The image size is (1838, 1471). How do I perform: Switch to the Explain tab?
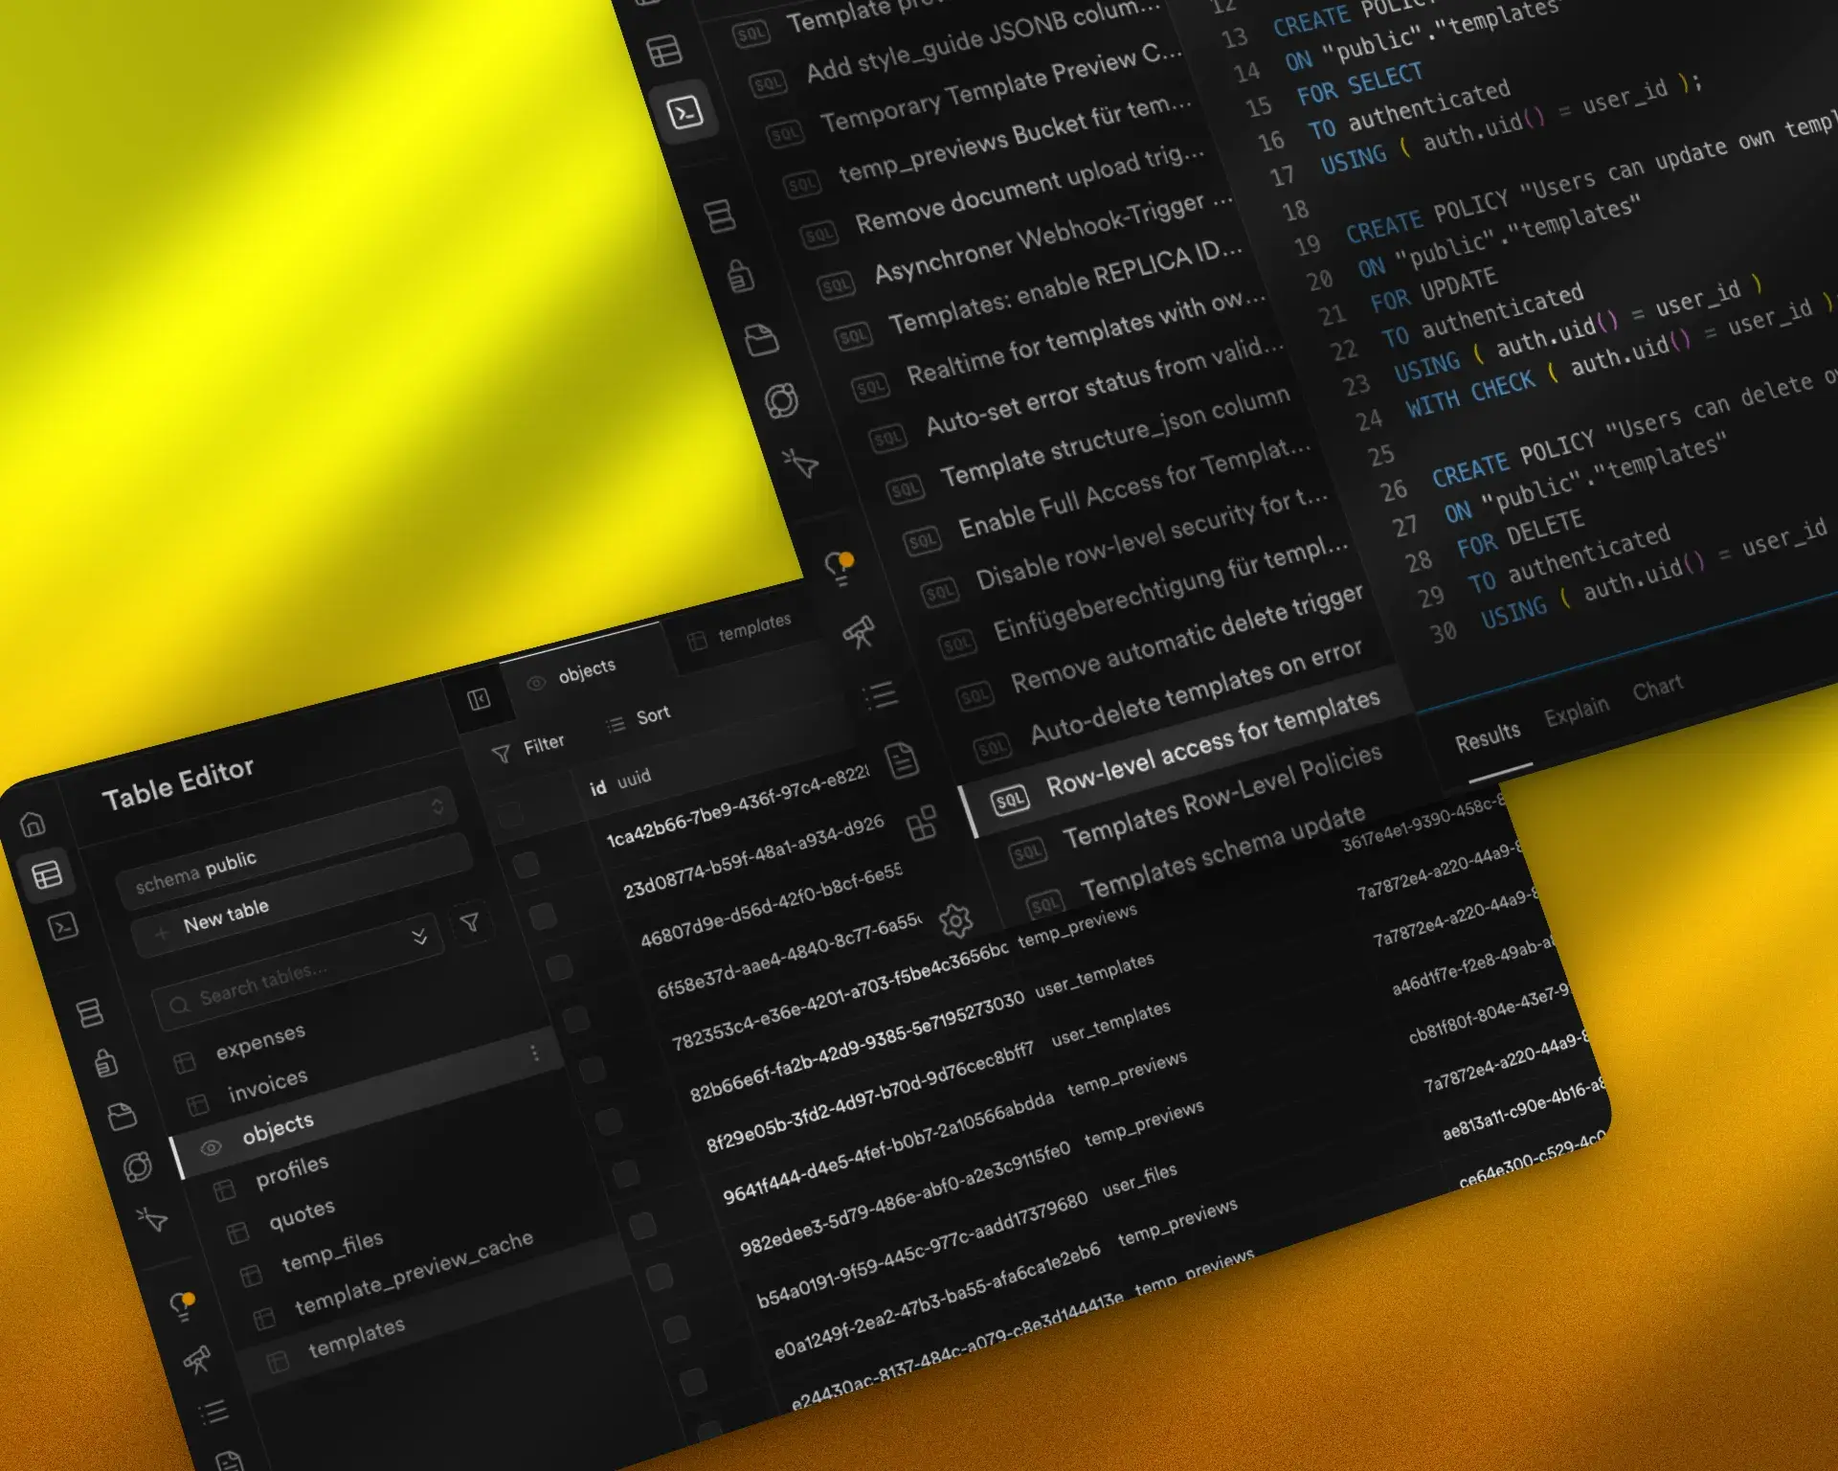(1576, 712)
